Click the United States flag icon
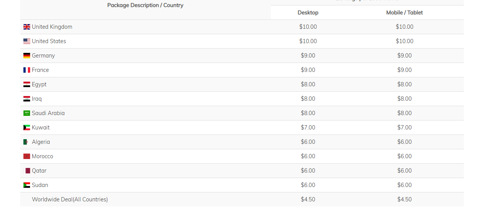The height and width of the screenshot is (208, 483). pos(26,41)
